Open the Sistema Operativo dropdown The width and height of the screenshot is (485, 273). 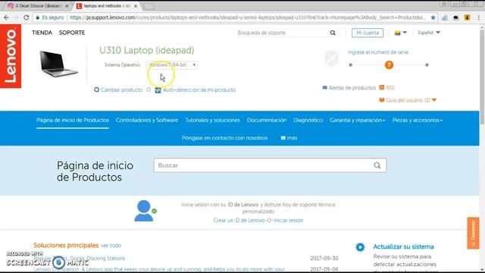(x=172, y=65)
